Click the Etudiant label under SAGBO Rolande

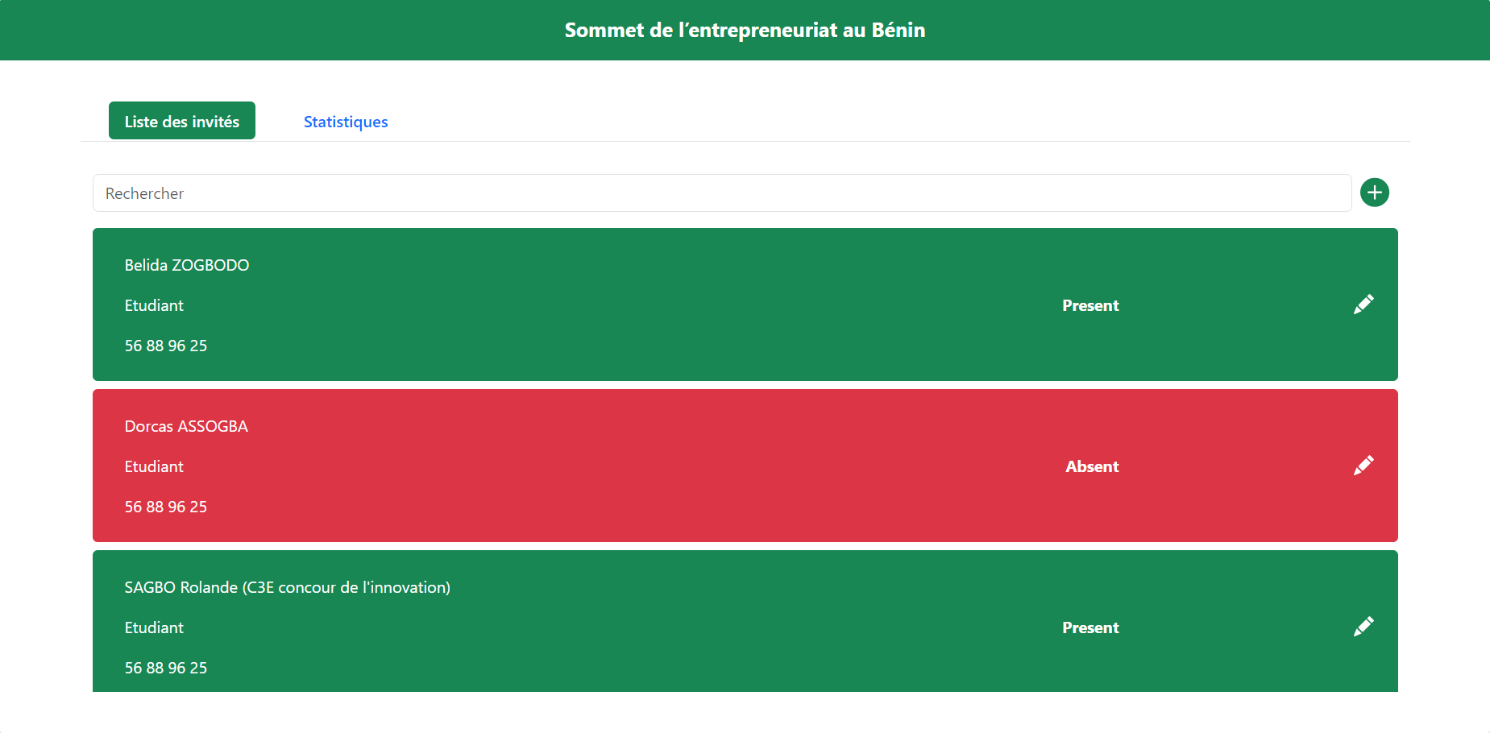(x=154, y=627)
